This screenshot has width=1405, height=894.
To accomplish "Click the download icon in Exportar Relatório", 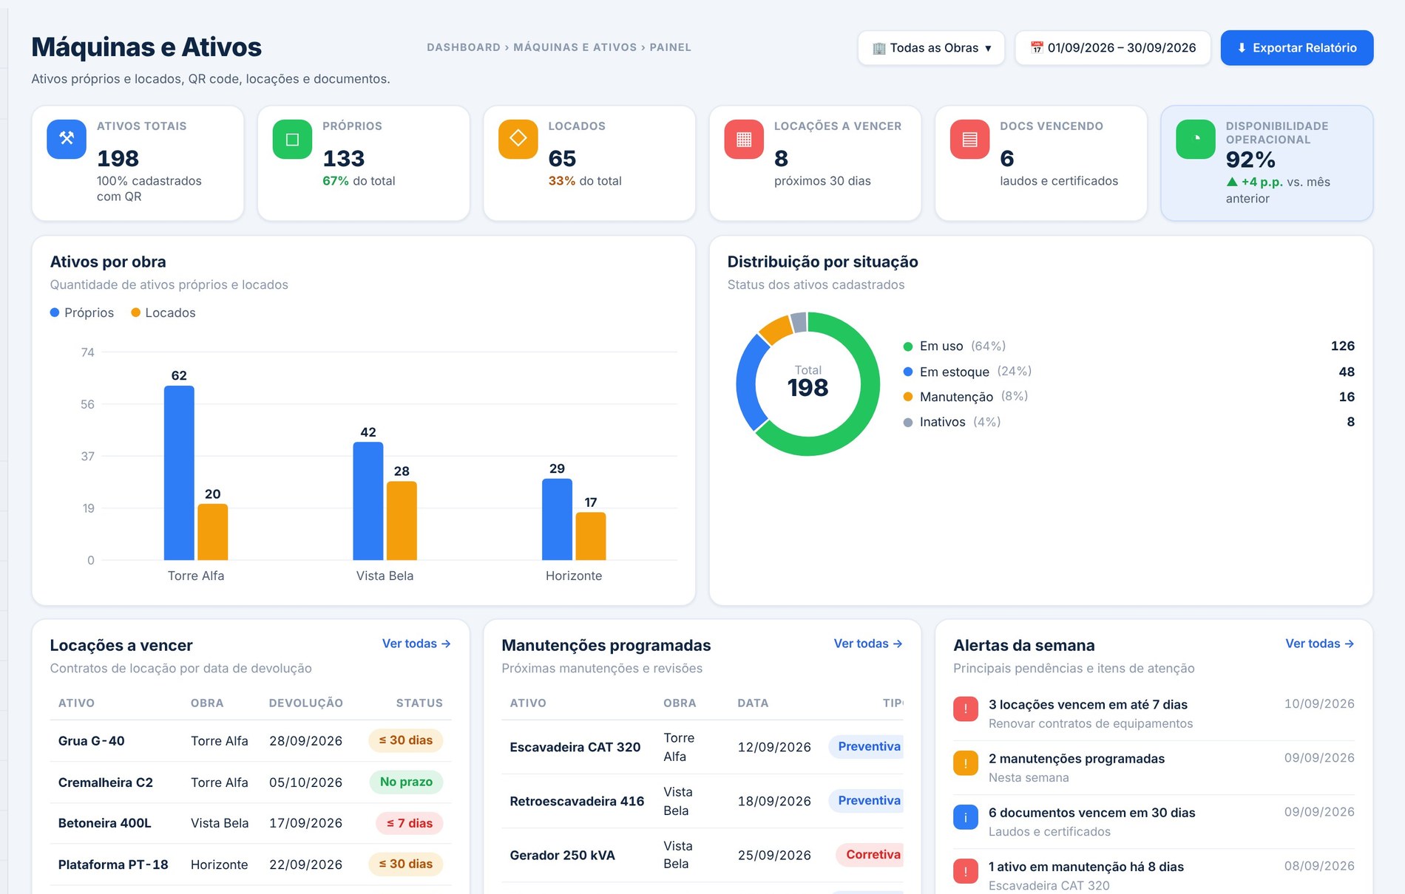I will tap(1242, 48).
